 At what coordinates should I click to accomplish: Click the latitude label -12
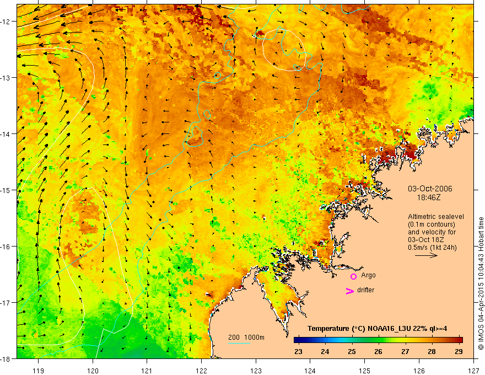click(x=6, y=22)
